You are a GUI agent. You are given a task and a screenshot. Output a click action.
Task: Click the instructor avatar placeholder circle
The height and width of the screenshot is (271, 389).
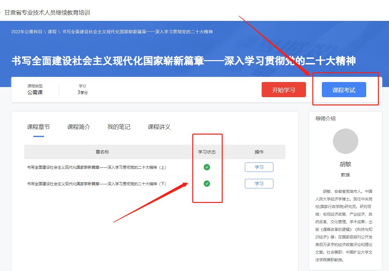pos(345,141)
